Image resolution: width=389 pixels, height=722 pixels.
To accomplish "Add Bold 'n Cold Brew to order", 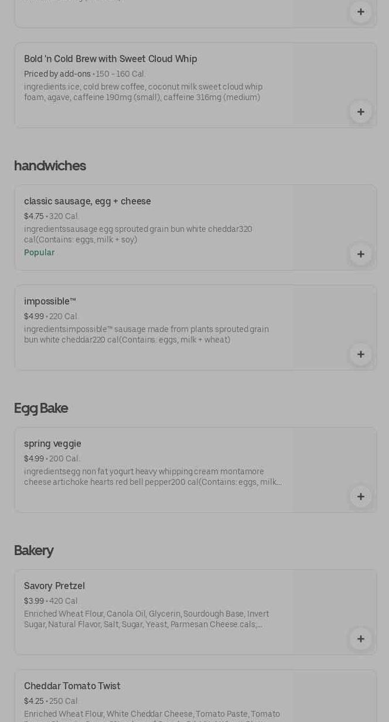I will coord(360,112).
